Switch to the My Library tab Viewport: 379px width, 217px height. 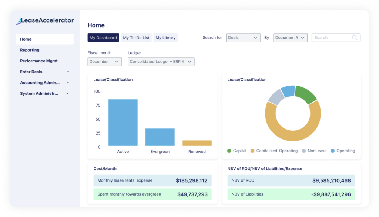[165, 37]
